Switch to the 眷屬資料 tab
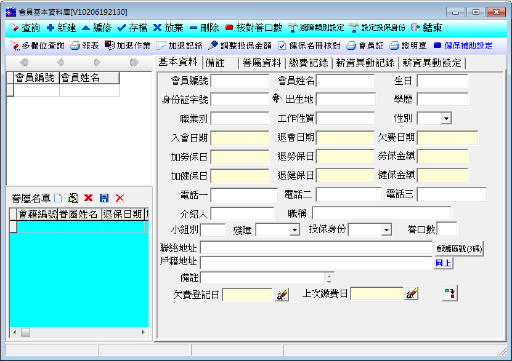Image resolution: width=512 pixels, height=361 pixels. (261, 63)
